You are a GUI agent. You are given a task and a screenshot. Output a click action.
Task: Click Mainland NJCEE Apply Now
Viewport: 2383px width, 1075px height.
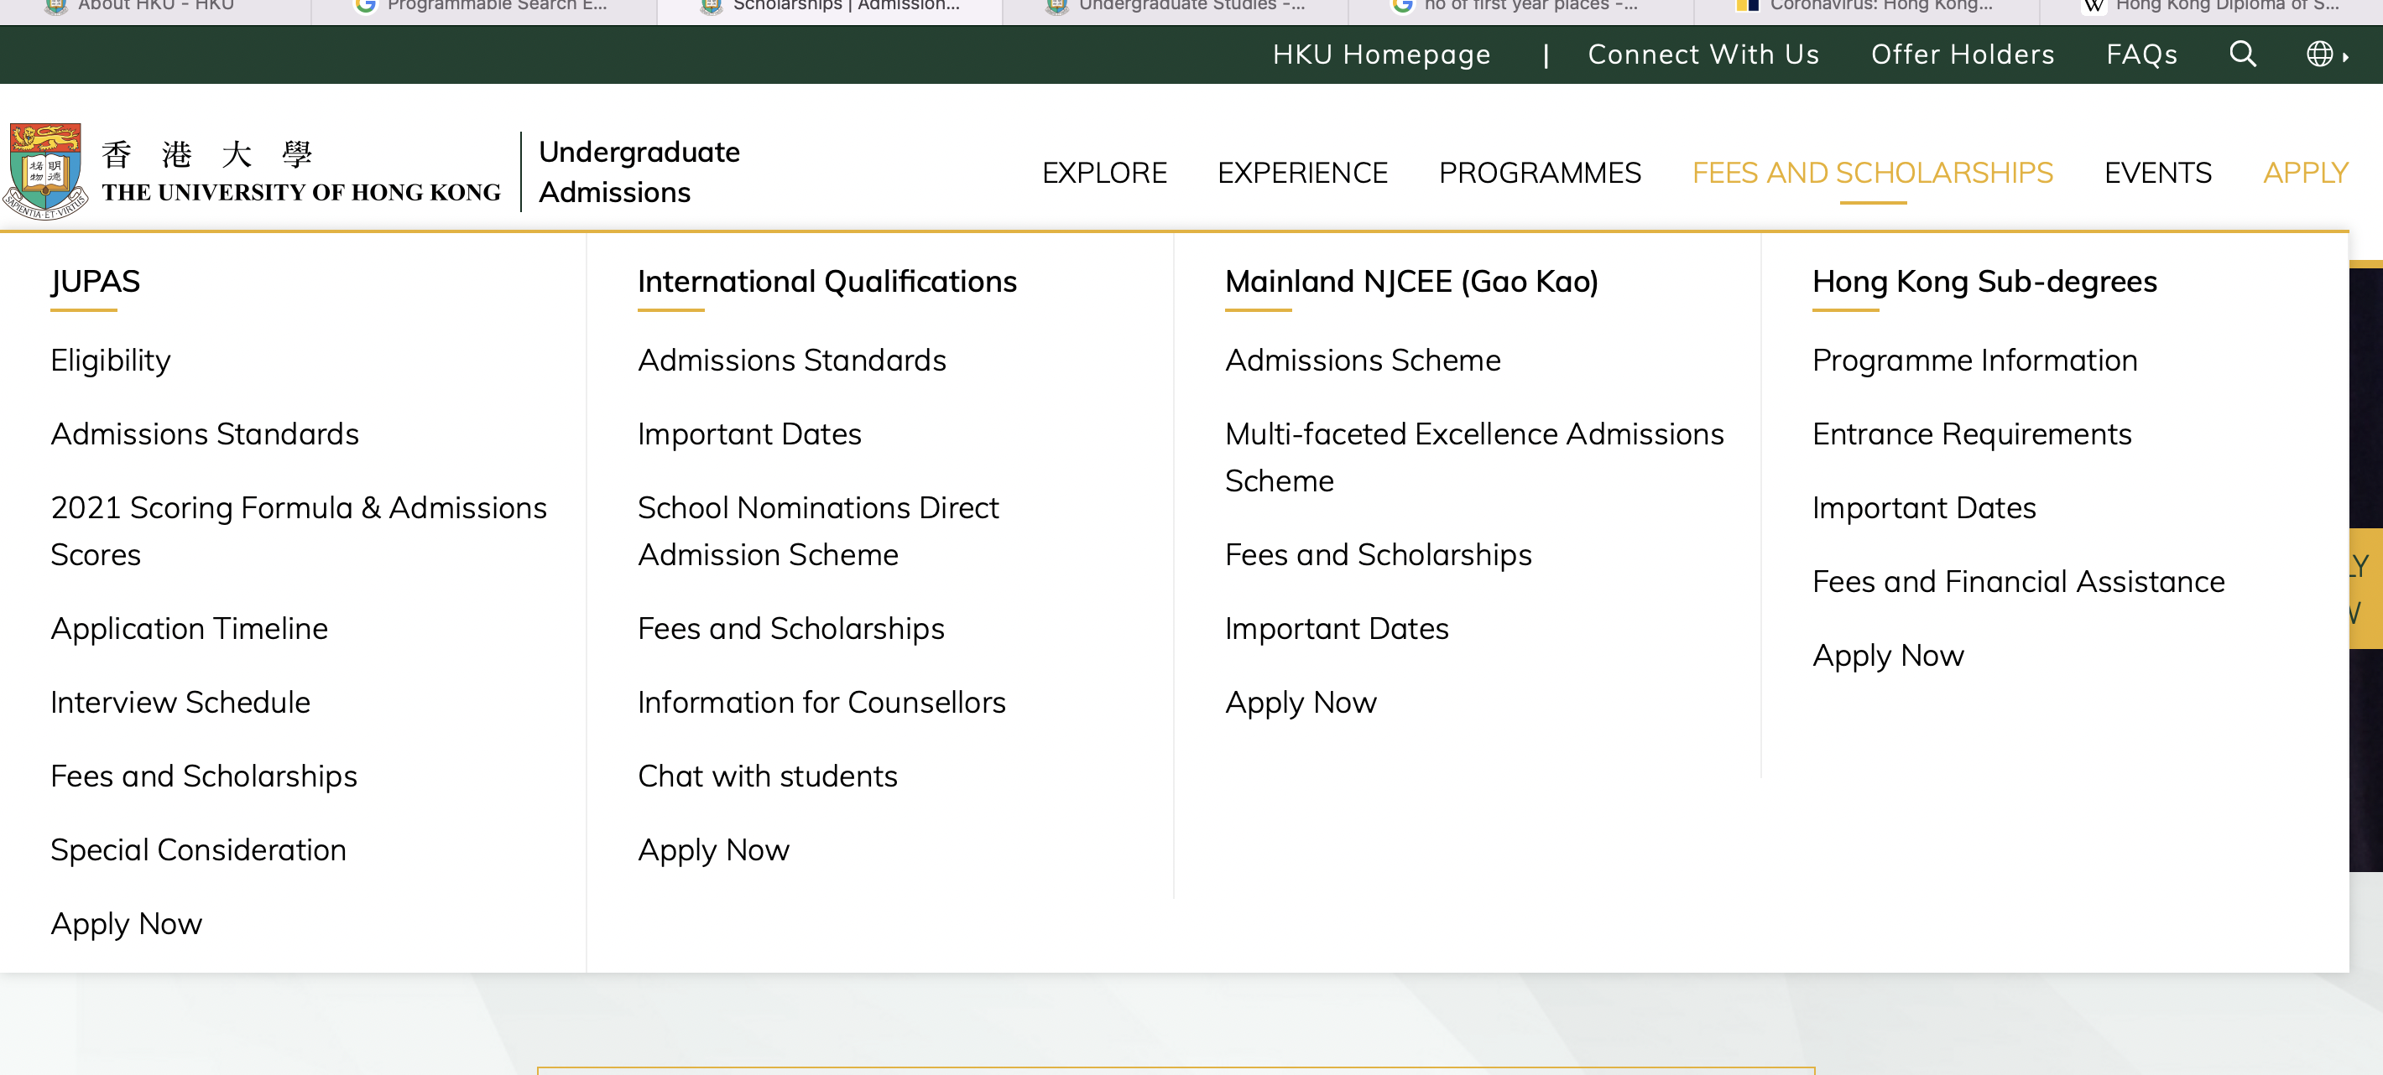1301,703
